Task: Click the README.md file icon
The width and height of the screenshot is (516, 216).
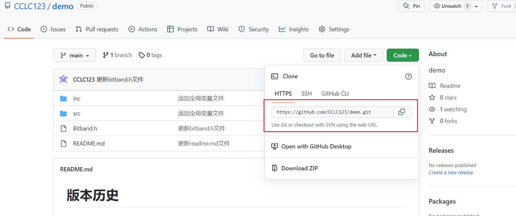Action: point(64,143)
